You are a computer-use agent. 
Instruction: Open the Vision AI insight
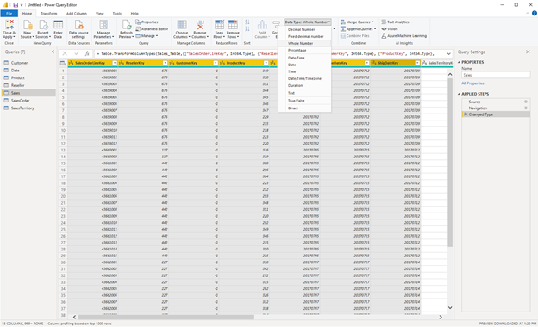click(x=390, y=28)
